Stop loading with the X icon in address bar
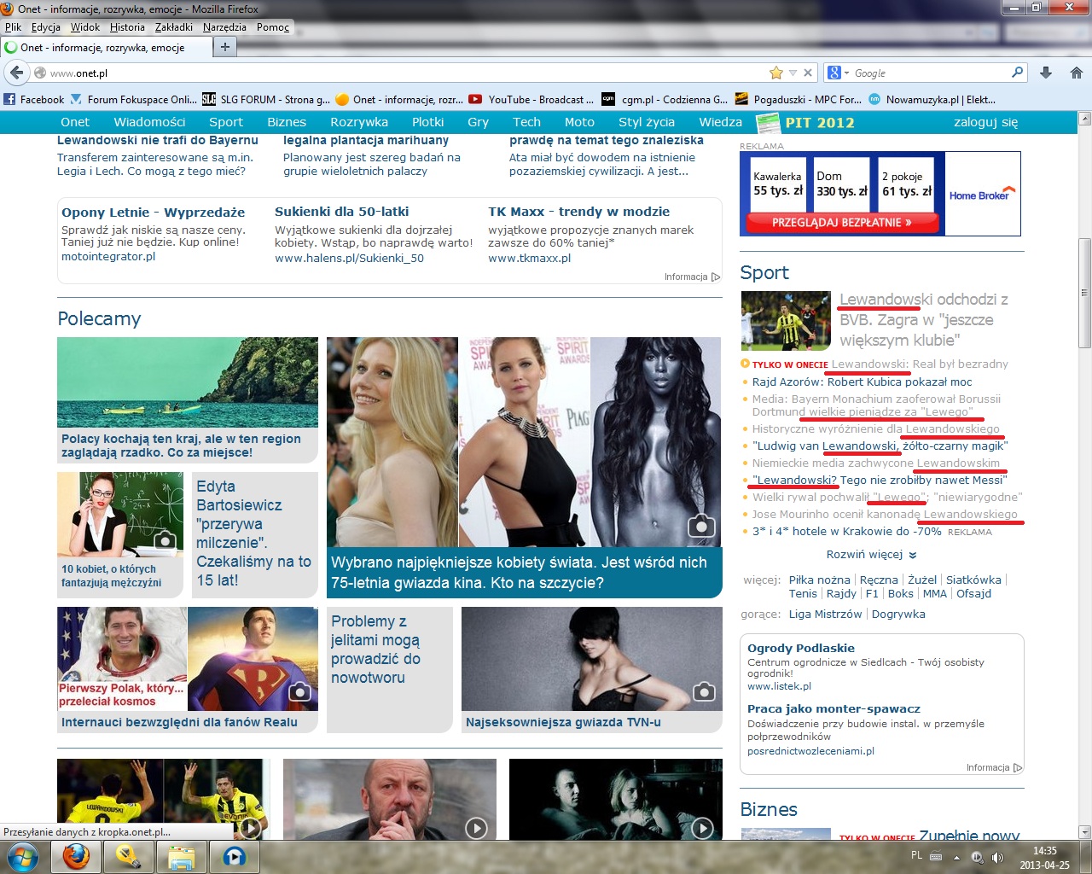 point(808,73)
